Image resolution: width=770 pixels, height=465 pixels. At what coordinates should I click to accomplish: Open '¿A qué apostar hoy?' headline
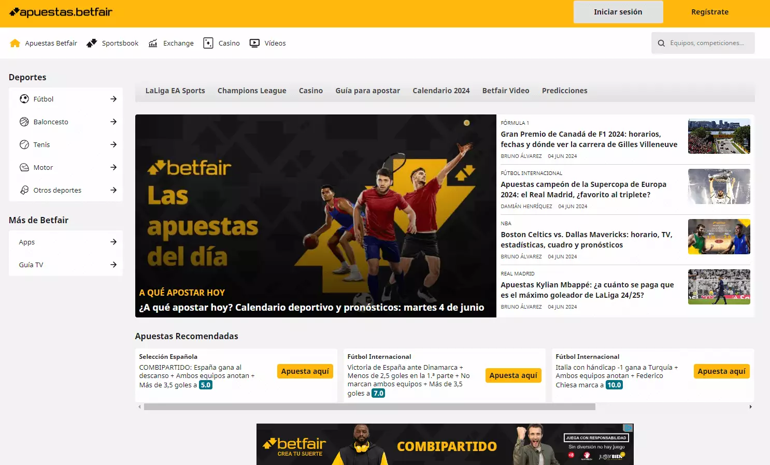[311, 308]
